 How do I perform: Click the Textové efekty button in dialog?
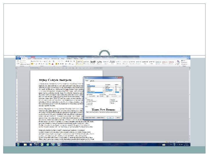pyautogui.click(x=101, y=118)
